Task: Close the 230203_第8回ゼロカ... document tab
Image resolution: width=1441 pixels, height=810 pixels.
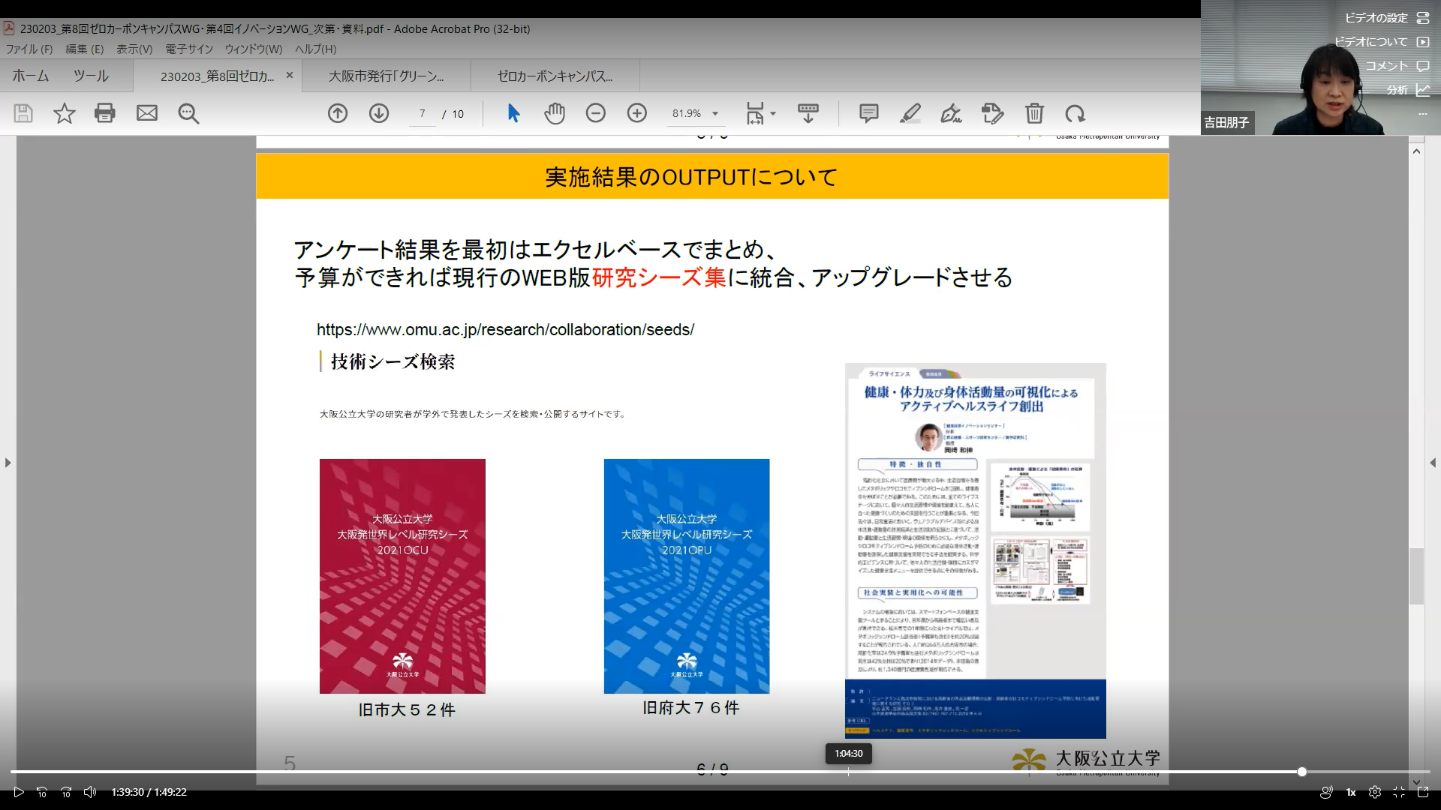Action: coord(290,75)
